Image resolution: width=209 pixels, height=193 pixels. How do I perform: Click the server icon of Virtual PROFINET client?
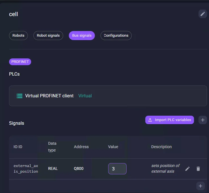click(20, 96)
